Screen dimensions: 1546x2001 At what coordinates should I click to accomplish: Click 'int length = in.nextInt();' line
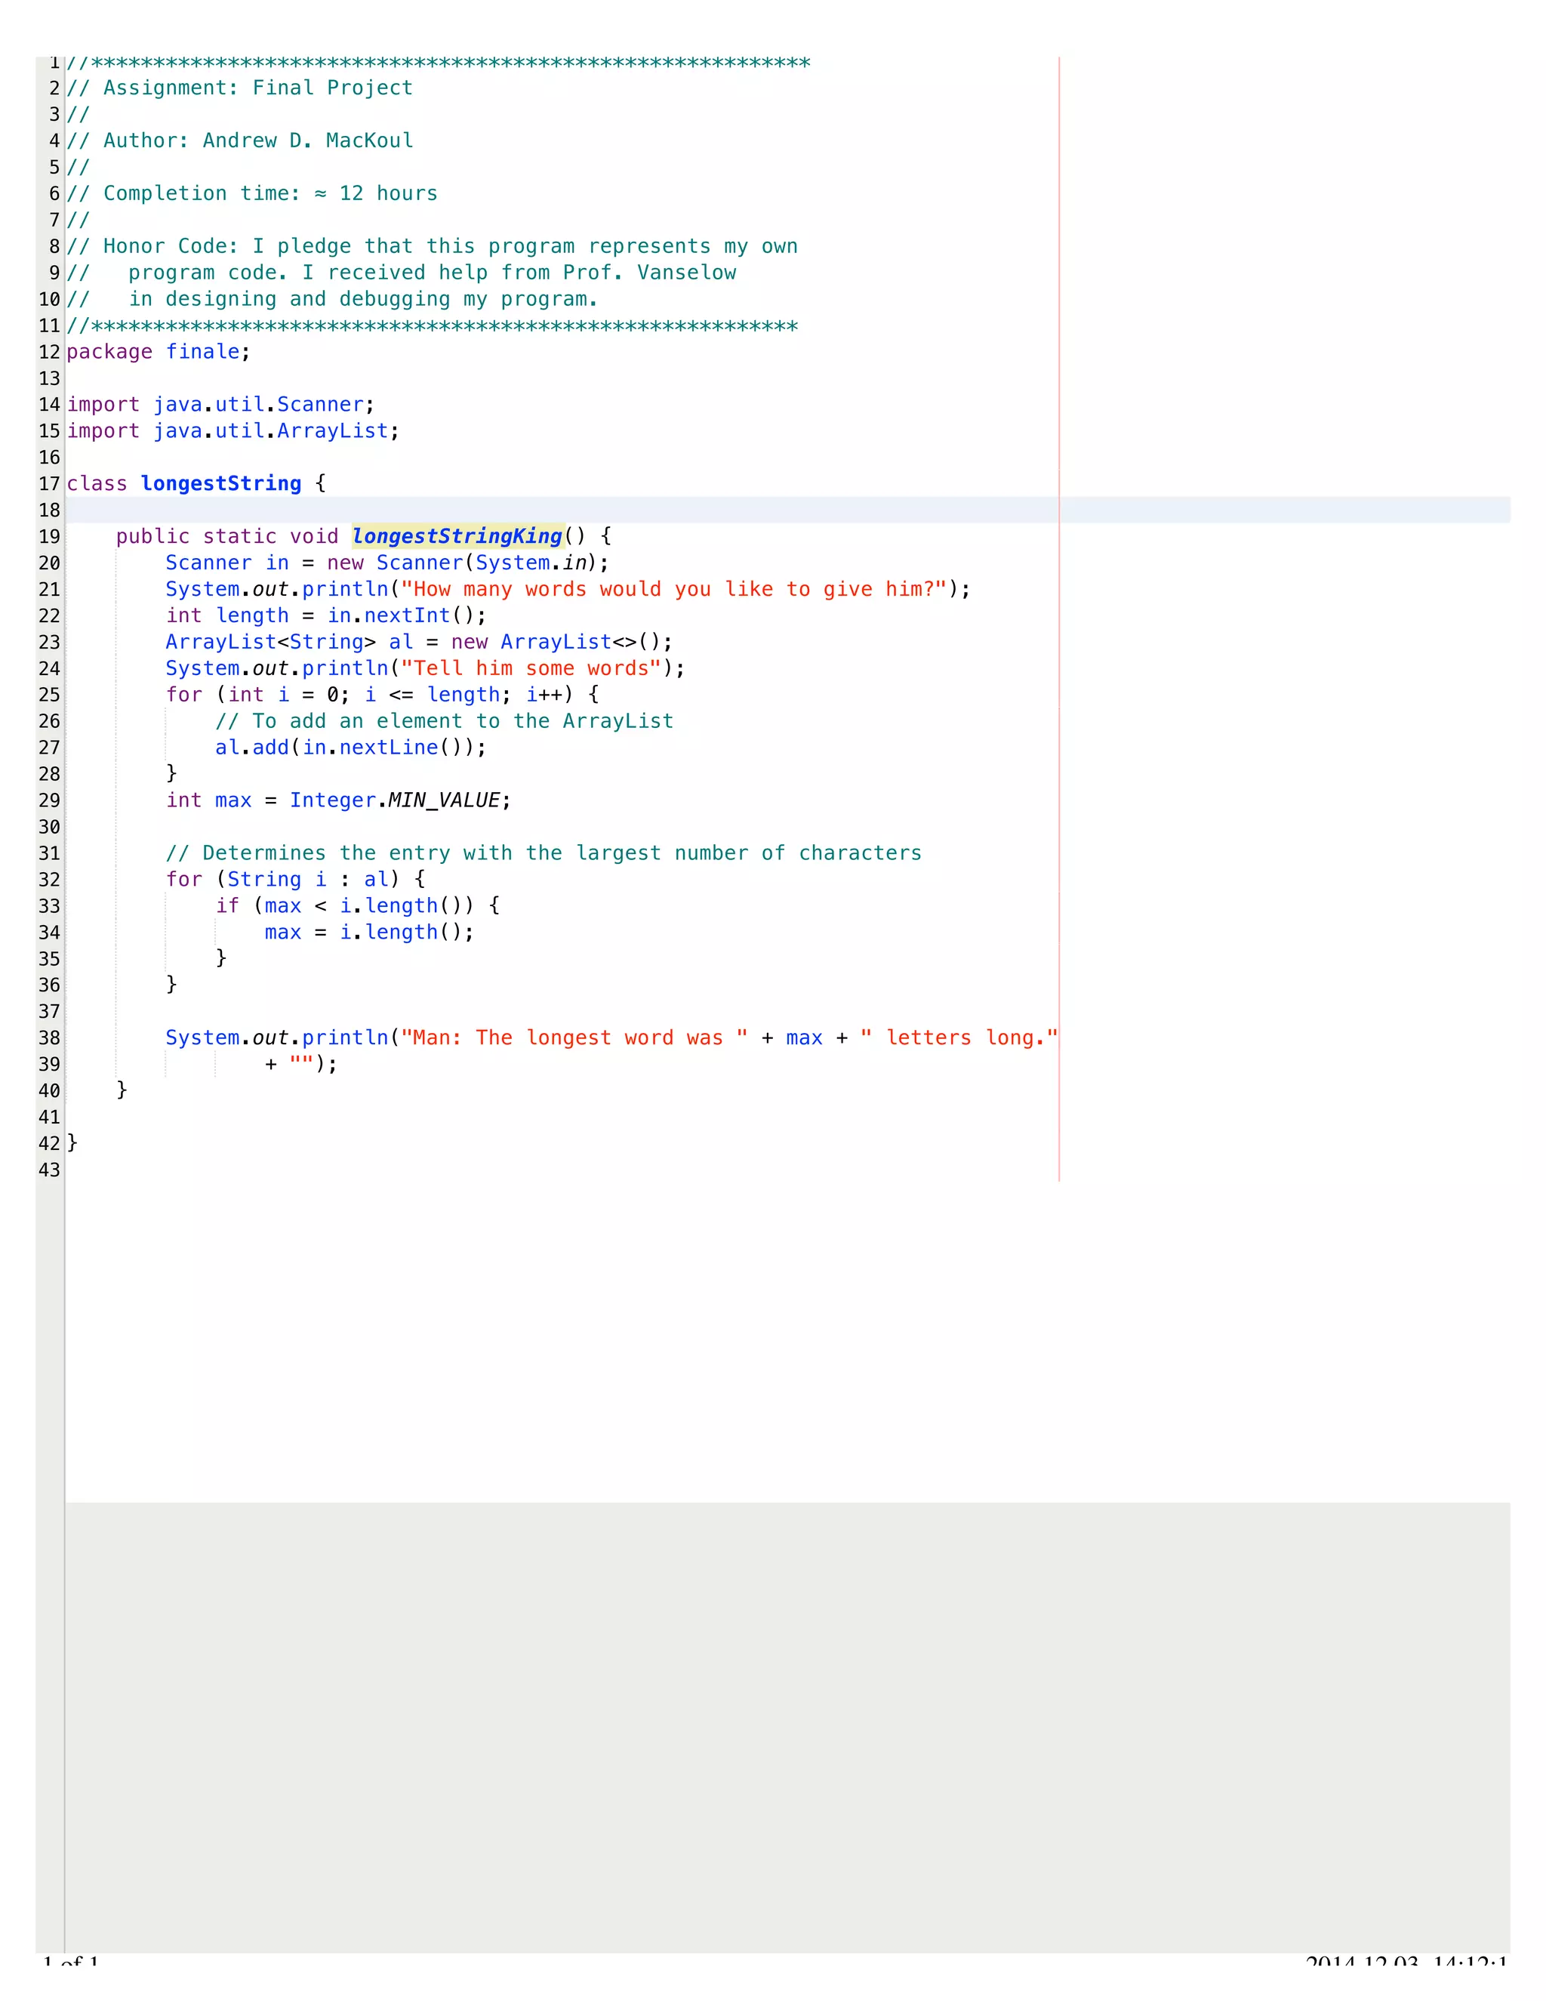click(326, 615)
